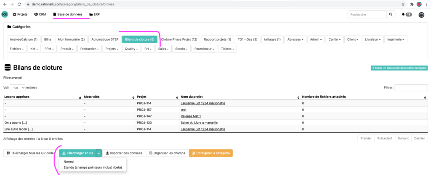Open the entries count selector
Screen dimensions: 431x175
pyautogui.click(x=18, y=88)
